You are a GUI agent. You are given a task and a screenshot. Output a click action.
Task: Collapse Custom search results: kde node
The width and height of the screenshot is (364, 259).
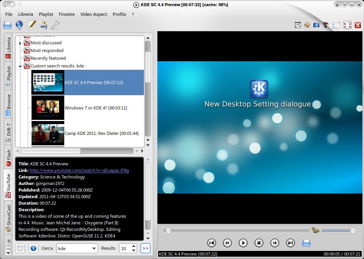click(20, 66)
